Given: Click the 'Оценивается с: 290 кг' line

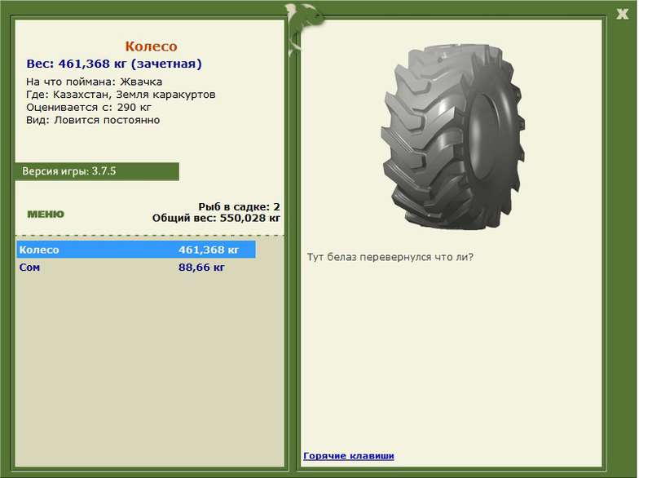Looking at the screenshot, I should tap(89, 108).
